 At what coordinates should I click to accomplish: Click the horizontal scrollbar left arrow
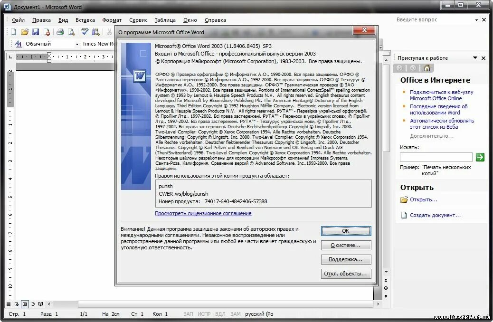49,304
